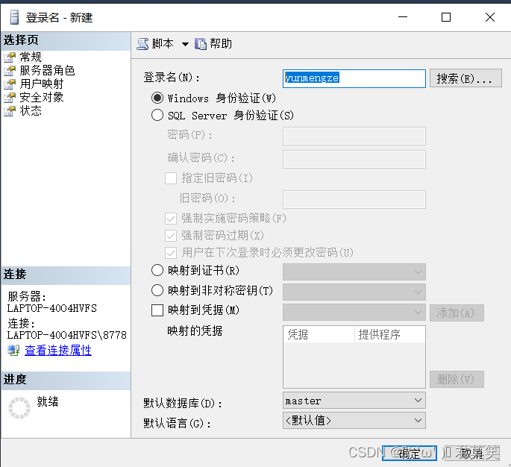The image size is (511, 467).
Task: Open the 映射到证书 dropdown
Action: [x=354, y=272]
